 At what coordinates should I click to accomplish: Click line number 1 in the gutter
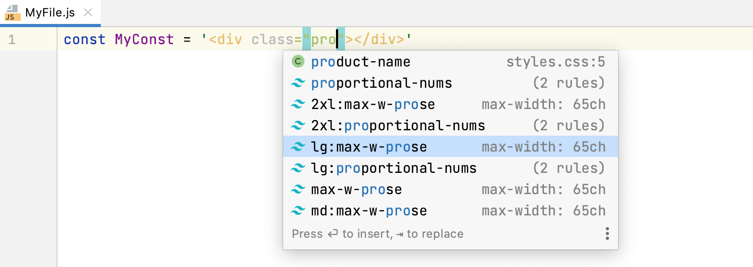coord(12,40)
